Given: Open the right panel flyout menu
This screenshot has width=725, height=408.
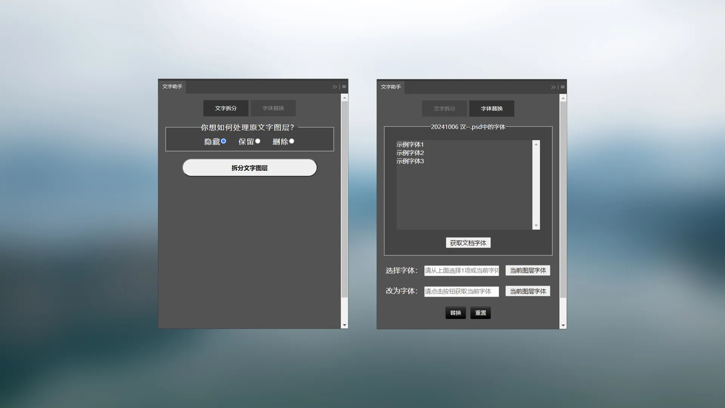Looking at the screenshot, I should [x=562, y=87].
